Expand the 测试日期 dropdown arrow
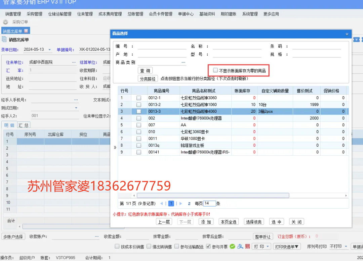363x261 pixels. click(x=76, y=108)
